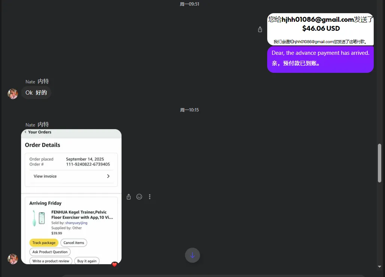Screen dimensions: 385x277
Task: Click the "周一09:51" timestamp
Action: [x=189, y=4]
